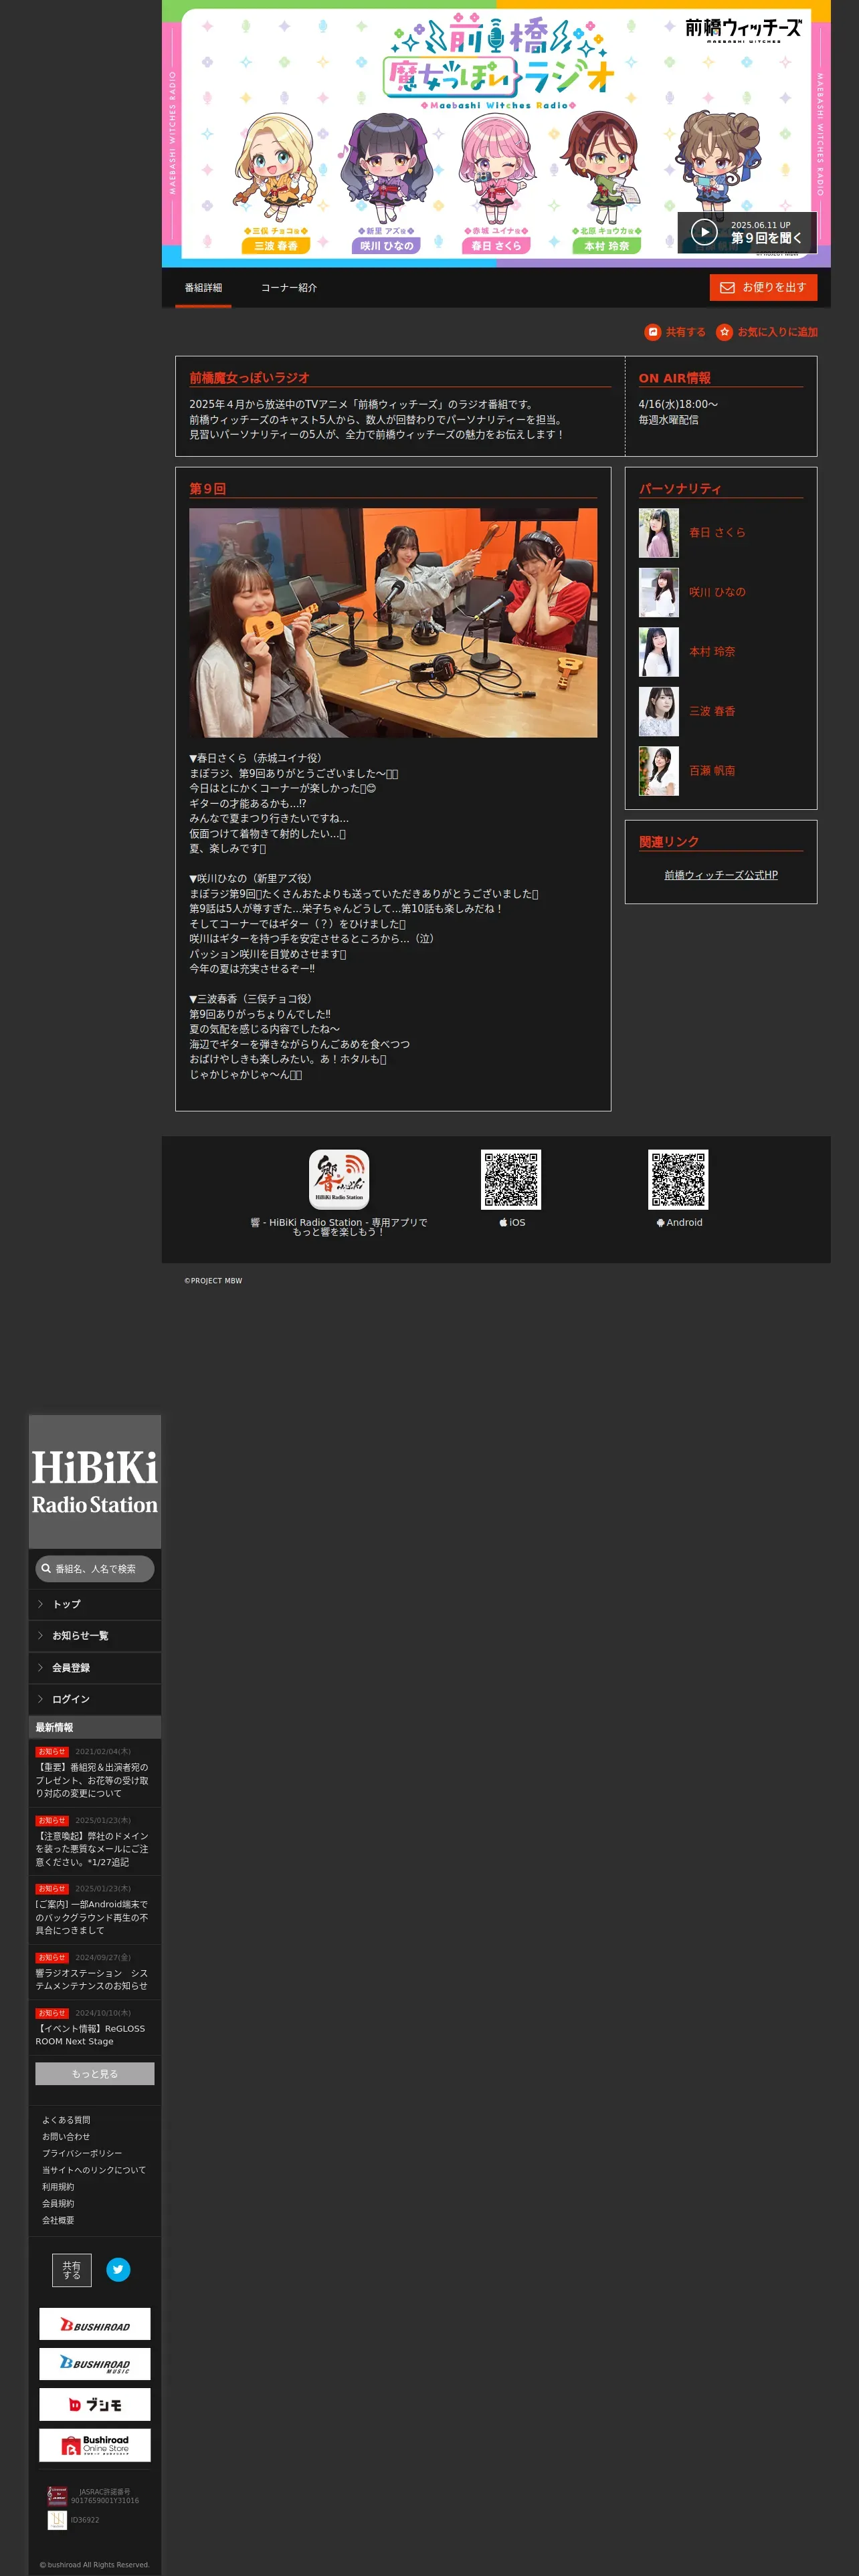Click 三波 春香 personality photo
Screen dimensions: 859x2576
pos(659,711)
